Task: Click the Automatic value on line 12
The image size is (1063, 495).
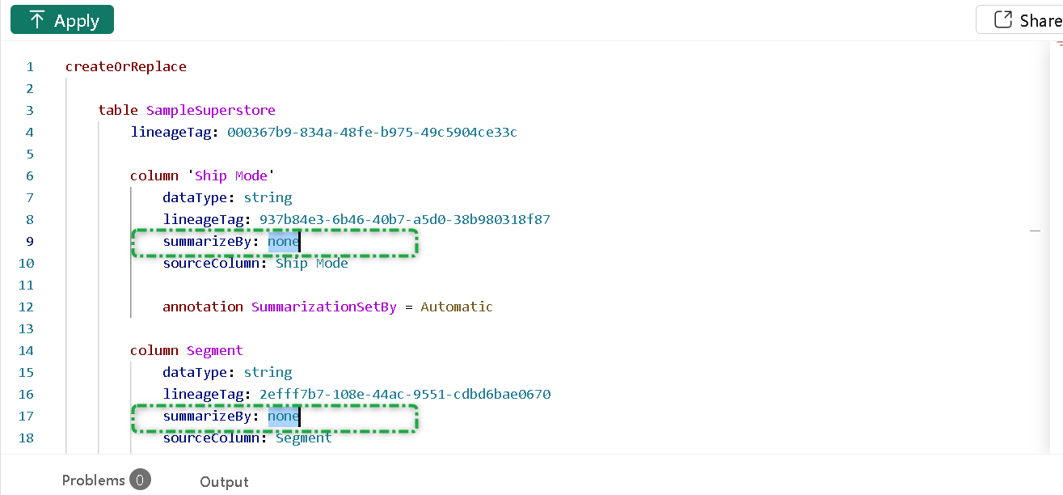Action: tap(456, 307)
